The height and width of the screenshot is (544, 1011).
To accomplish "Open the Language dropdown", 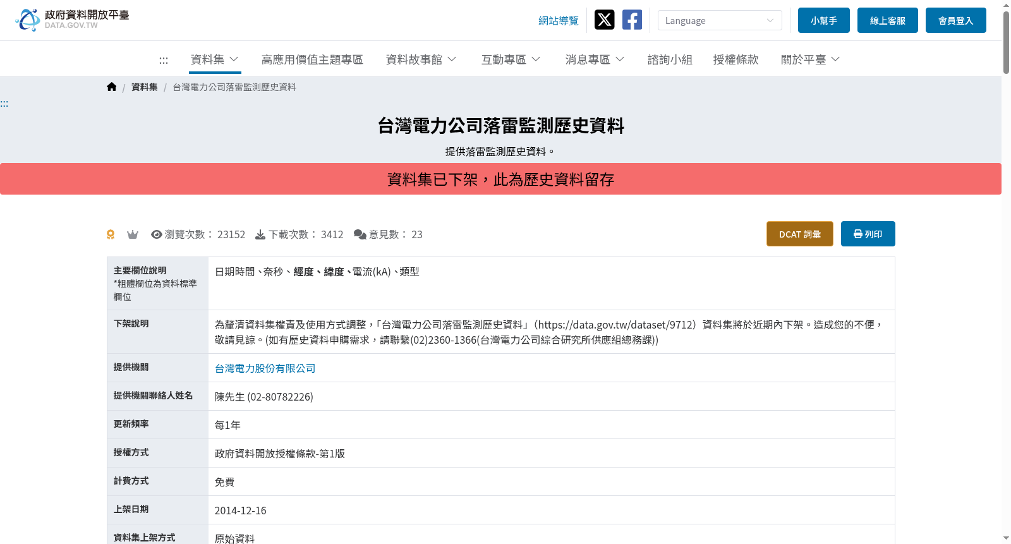I will (720, 20).
